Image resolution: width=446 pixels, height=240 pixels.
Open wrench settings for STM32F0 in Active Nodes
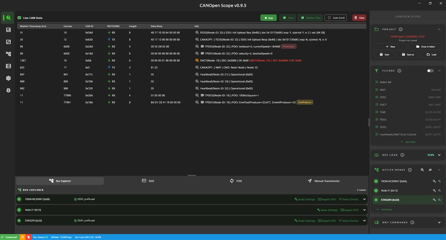click(434, 200)
